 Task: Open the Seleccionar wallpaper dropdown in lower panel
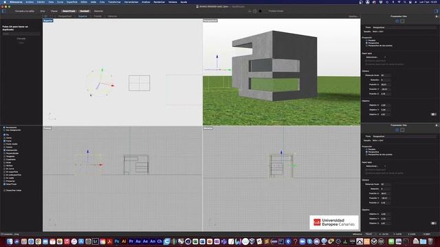pyautogui.click(x=376, y=166)
